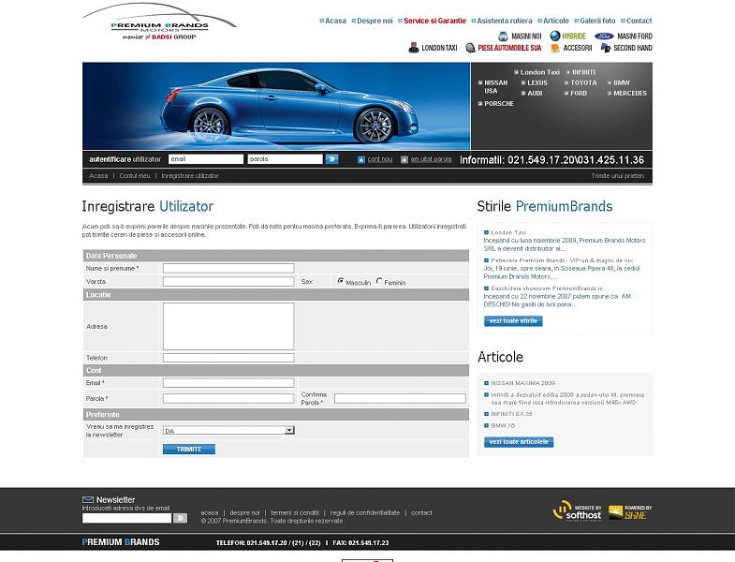The width and height of the screenshot is (735, 562).
Task: Focus the Telefon input field
Action: click(x=228, y=358)
